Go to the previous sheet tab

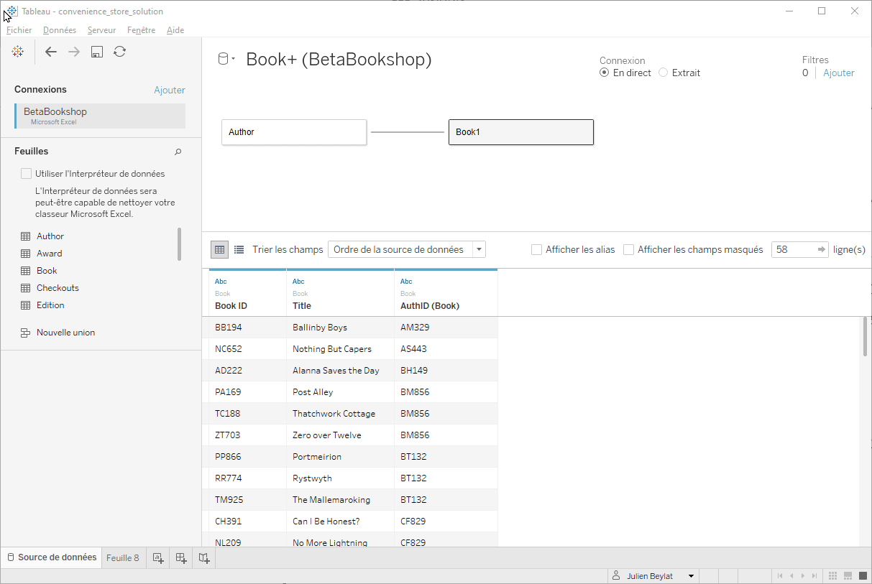click(x=791, y=575)
